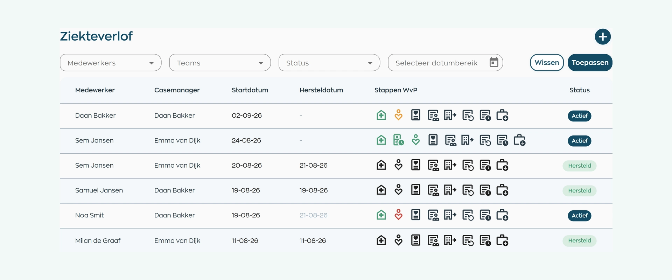Expand the Medewerkers dropdown filter

111,63
